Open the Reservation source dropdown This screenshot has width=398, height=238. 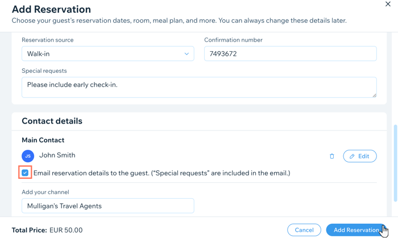point(108,54)
